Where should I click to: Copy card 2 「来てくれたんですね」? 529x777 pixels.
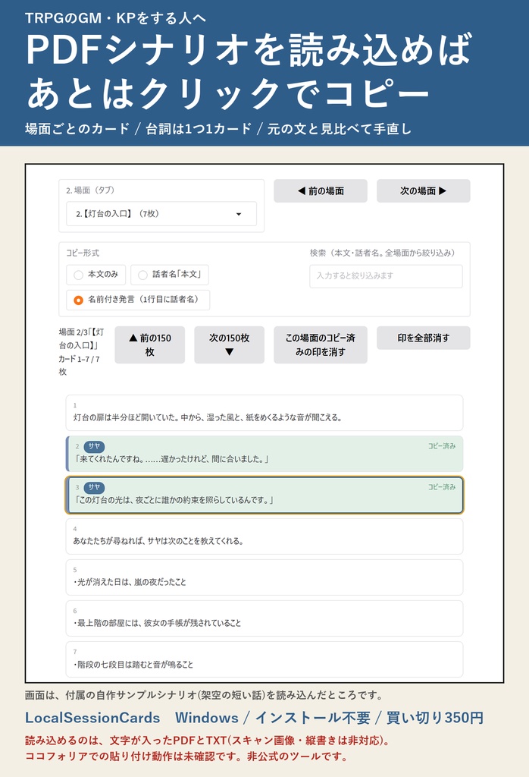264,454
